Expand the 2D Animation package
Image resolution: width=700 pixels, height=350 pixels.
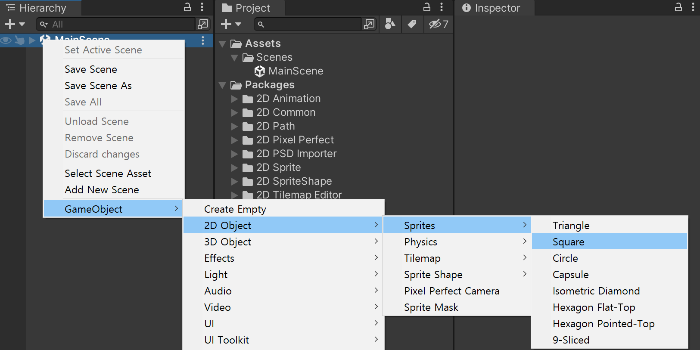[x=234, y=99]
